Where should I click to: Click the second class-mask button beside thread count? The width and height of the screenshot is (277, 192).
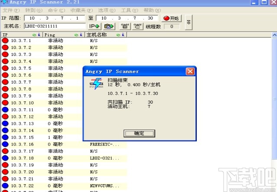tap(137, 26)
